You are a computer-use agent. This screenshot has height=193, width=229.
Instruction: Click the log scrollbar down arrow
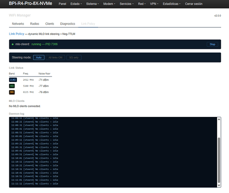coord(219,185)
